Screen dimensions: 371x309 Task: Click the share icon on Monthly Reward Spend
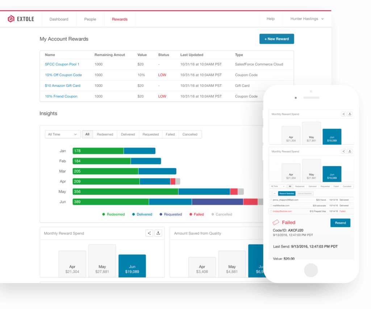coord(149,233)
